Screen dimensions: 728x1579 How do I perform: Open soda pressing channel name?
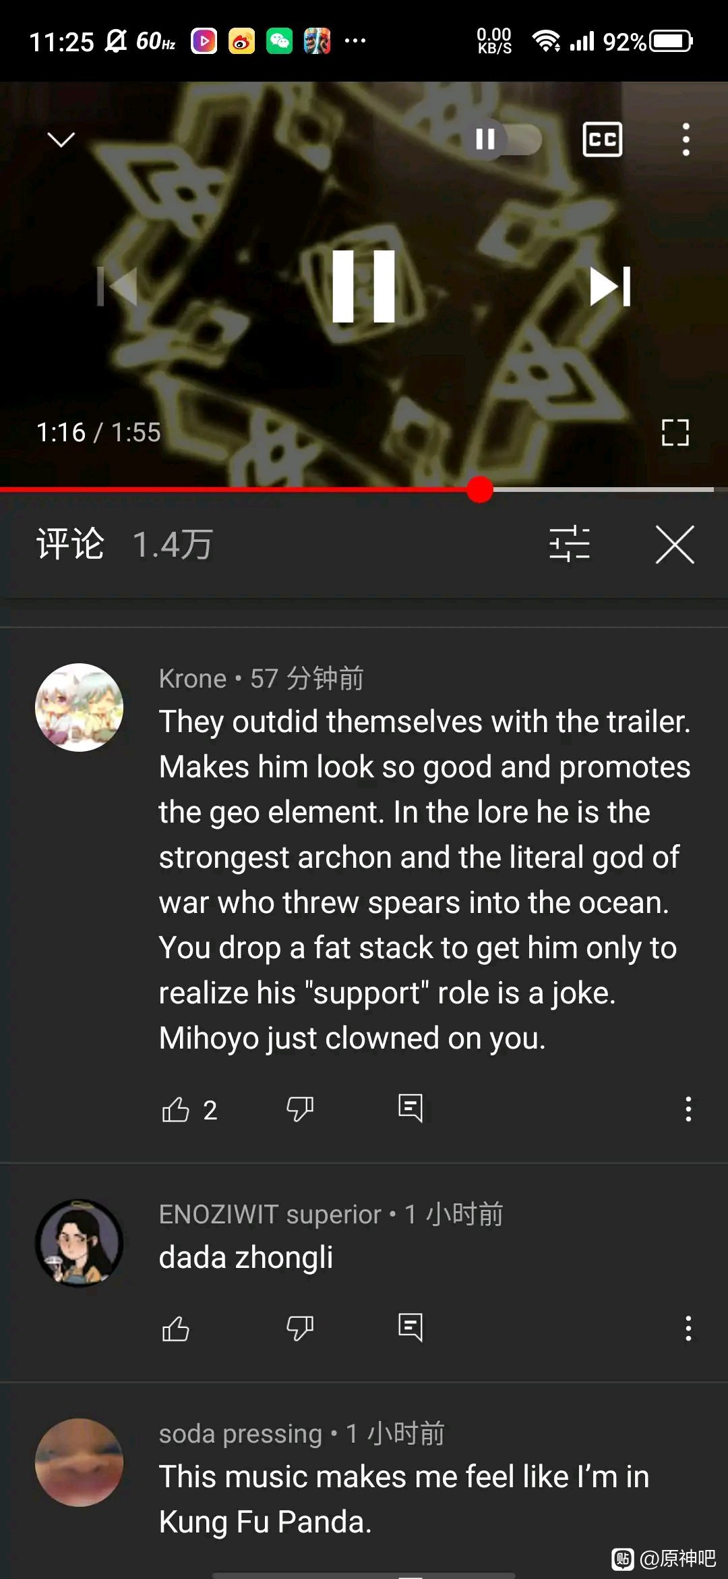tap(241, 1434)
